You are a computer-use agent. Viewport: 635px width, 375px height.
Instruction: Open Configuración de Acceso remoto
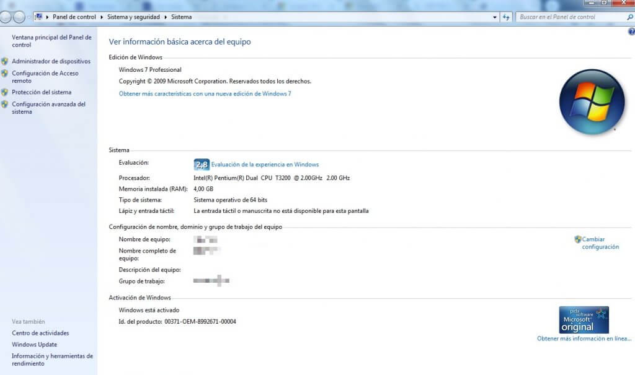[45, 77]
